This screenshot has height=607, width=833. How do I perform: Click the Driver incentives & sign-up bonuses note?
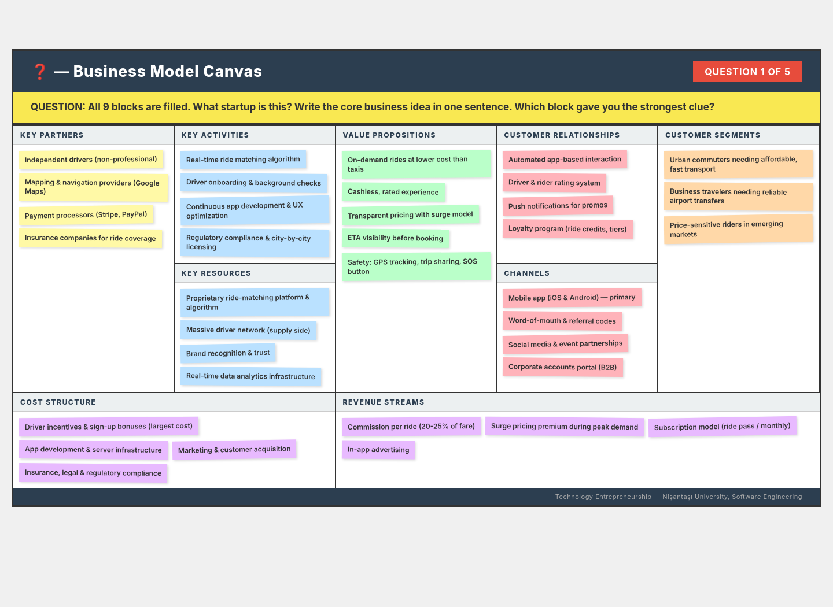pyautogui.click(x=109, y=427)
